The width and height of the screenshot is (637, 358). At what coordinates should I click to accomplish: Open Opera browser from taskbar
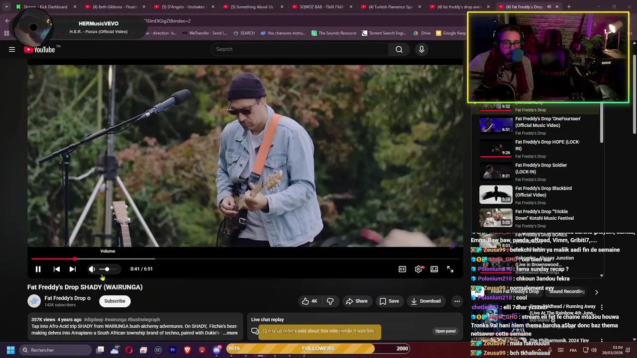coord(129,350)
